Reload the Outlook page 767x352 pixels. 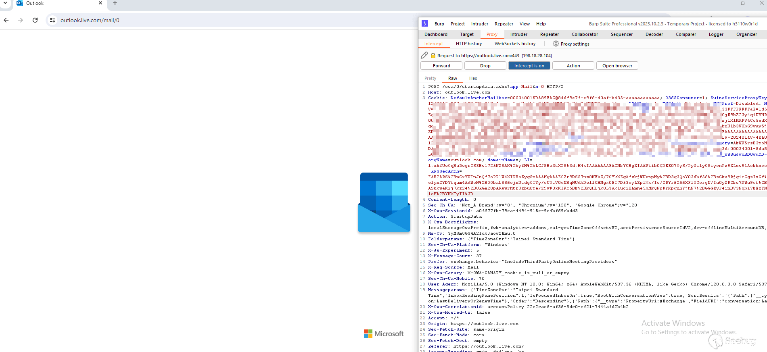[35, 20]
